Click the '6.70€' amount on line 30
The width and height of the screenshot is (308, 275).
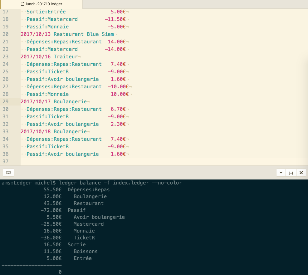[118, 109]
